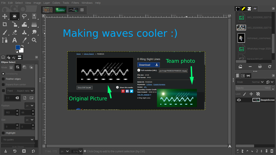This screenshot has height=155, width=276.
Task: Open Astronaut_cosmonaut document history entry
Action: click(254, 38)
